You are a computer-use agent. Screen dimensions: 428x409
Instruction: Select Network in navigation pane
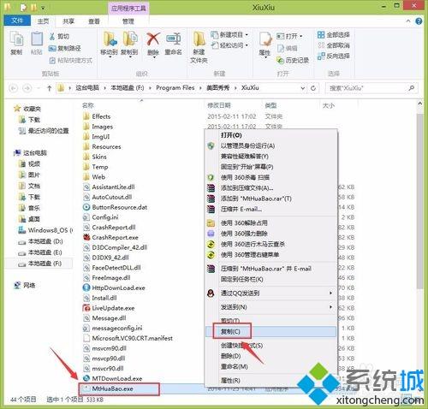point(25,285)
